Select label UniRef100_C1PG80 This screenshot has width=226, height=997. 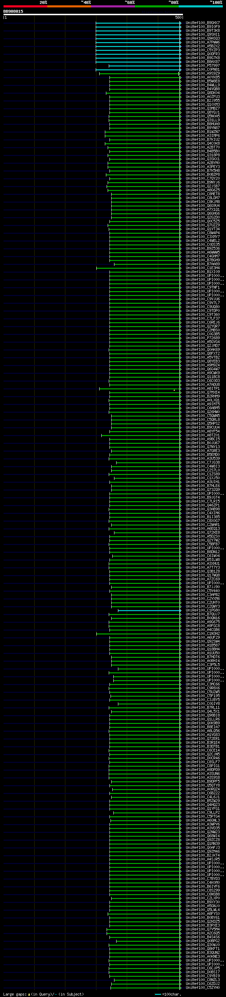[x=203, y=611]
